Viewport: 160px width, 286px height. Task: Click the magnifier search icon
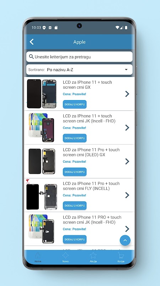coord(31,57)
